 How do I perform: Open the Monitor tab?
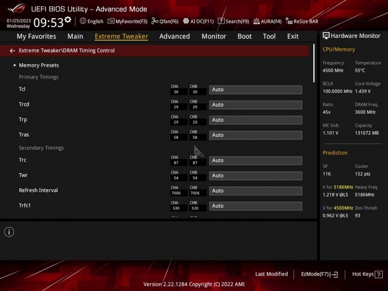click(214, 36)
